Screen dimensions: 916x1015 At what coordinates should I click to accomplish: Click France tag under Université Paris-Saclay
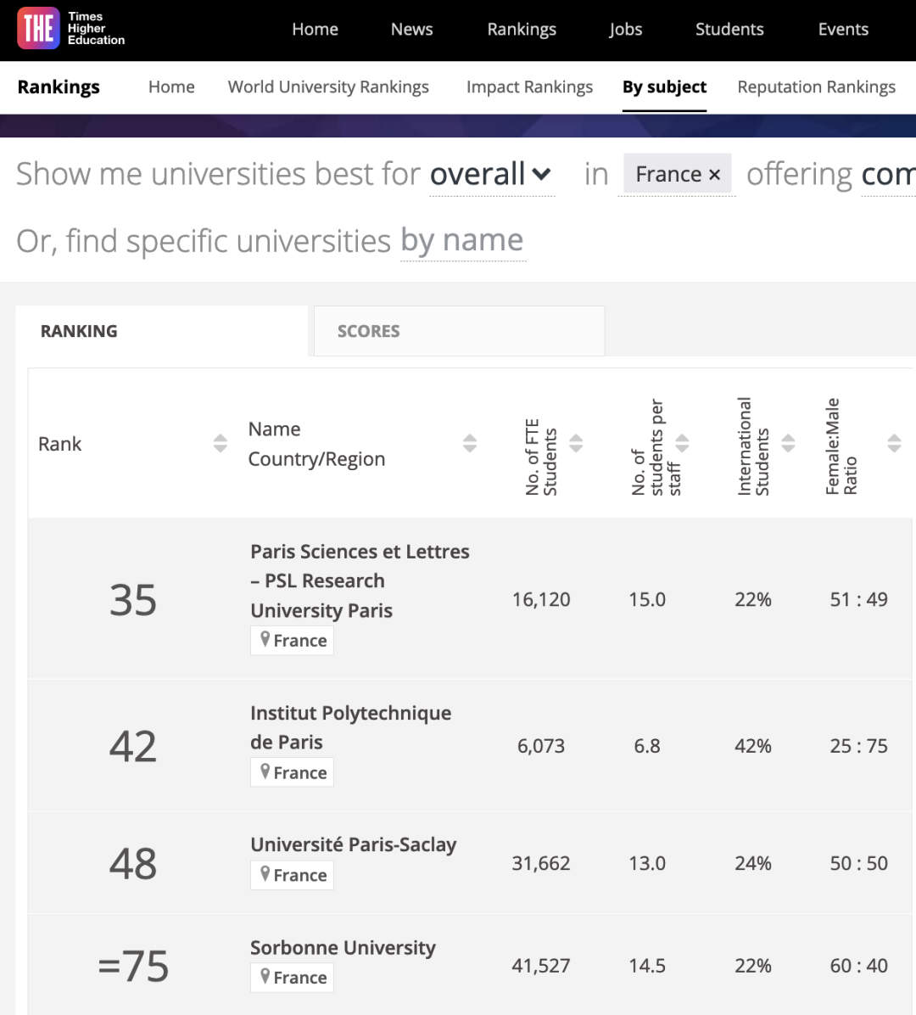click(x=293, y=874)
